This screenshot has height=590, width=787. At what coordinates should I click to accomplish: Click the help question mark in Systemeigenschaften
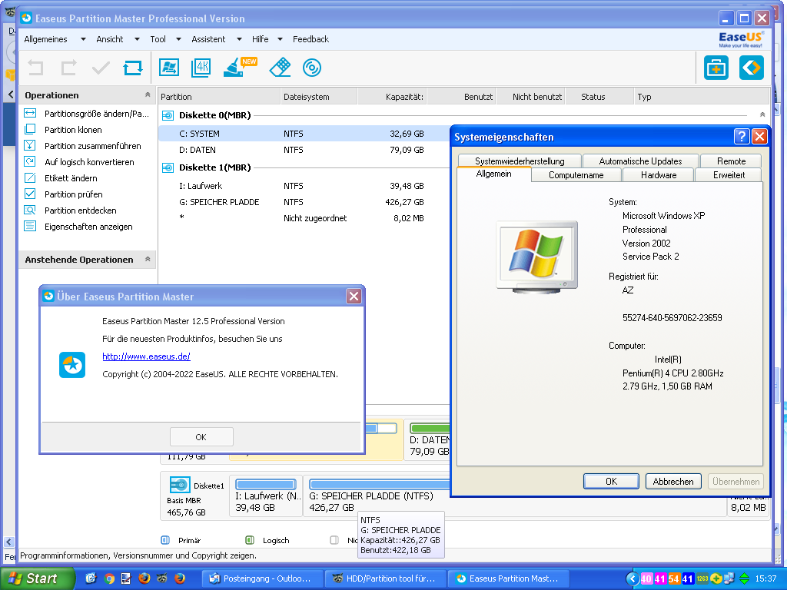point(742,137)
